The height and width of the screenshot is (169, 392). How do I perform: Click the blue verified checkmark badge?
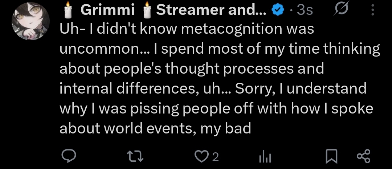pos(278,10)
